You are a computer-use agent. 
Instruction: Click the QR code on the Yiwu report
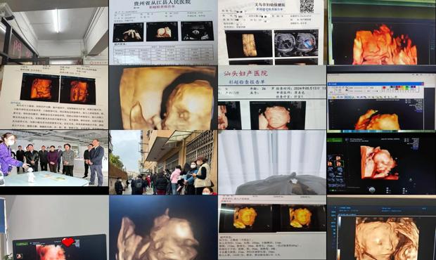click(307, 6)
